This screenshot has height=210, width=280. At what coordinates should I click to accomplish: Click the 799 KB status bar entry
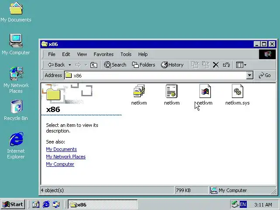[191, 190]
